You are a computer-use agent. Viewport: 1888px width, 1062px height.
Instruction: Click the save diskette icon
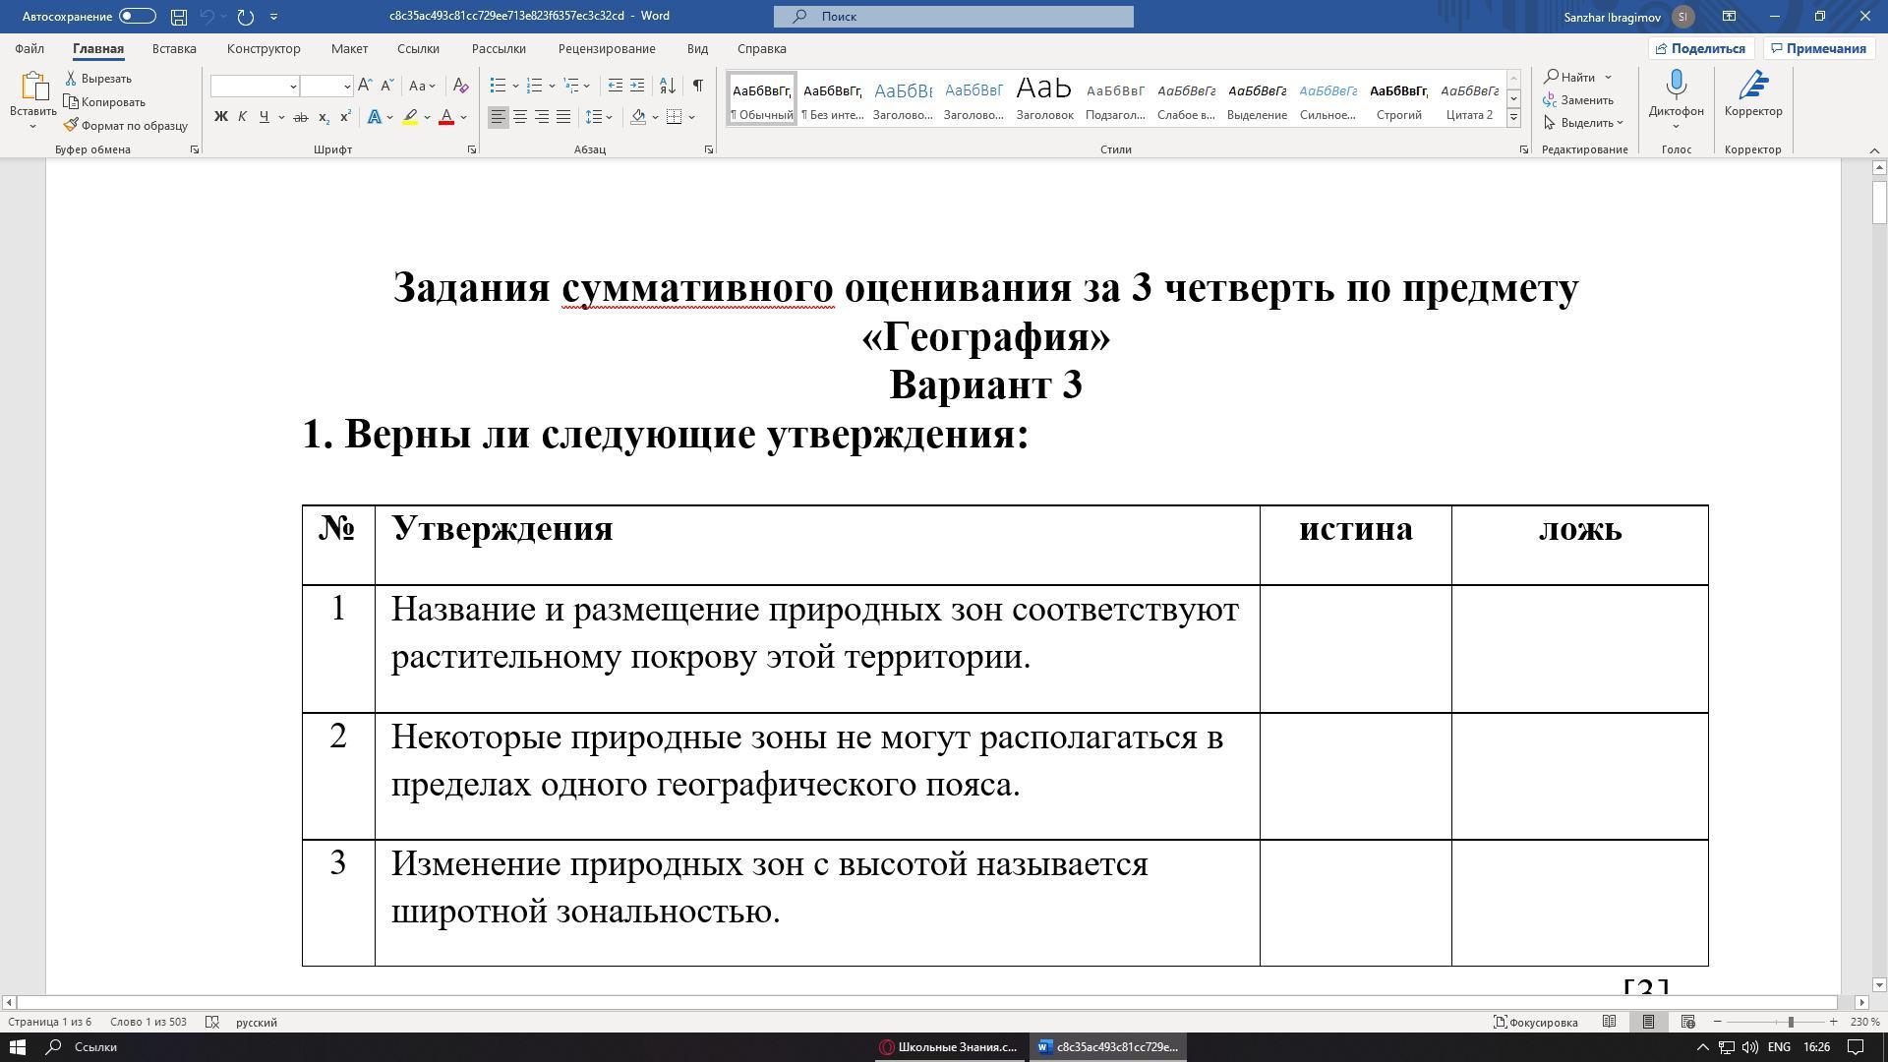[178, 17]
